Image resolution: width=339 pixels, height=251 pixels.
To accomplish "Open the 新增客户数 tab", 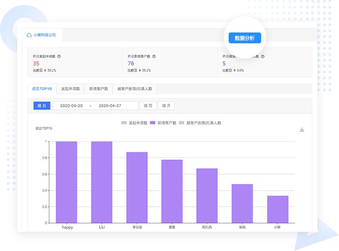I will coord(99,89).
